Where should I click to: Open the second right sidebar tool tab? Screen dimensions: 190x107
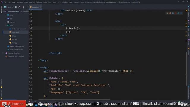pos(189,22)
